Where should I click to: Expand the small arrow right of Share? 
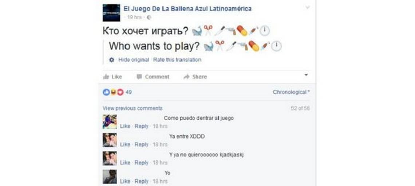[306, 75]
